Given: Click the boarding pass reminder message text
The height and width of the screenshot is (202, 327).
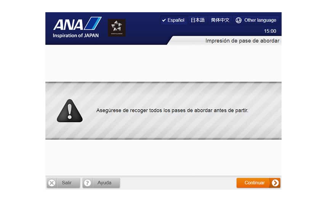Looking at the screenshot, I should pyautogui.click(x=172, y=110).
